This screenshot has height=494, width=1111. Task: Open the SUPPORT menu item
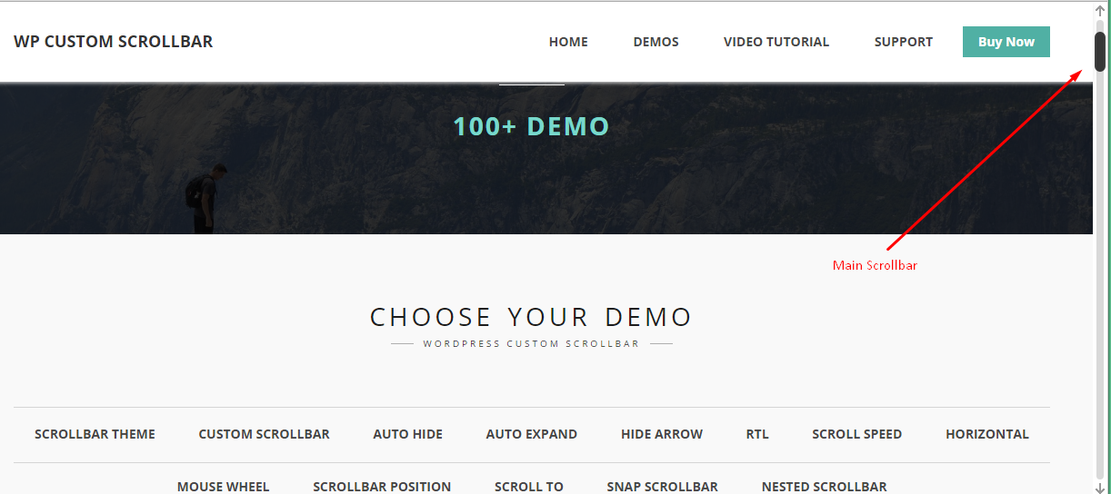[x=904, y=42]
